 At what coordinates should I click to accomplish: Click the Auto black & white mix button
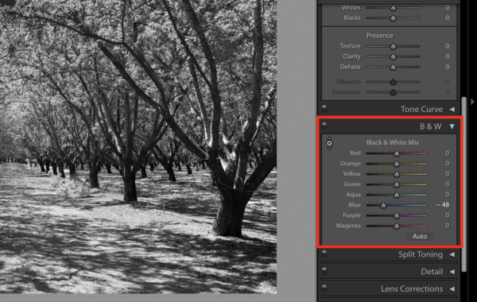pos(420,236)
